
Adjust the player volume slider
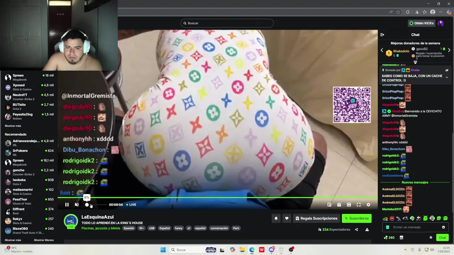pyautogui.click(x=96, y=205)
